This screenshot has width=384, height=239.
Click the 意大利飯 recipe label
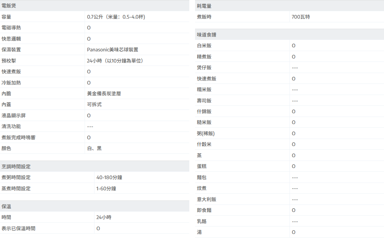(x=207, y=199)
